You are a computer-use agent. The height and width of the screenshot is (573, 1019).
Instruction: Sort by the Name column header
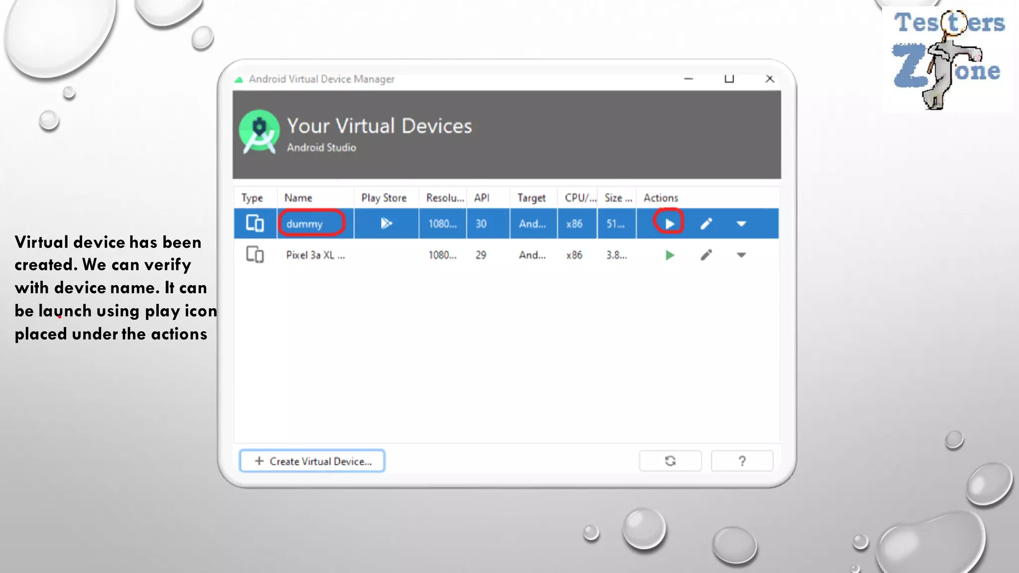click(298, 198)
